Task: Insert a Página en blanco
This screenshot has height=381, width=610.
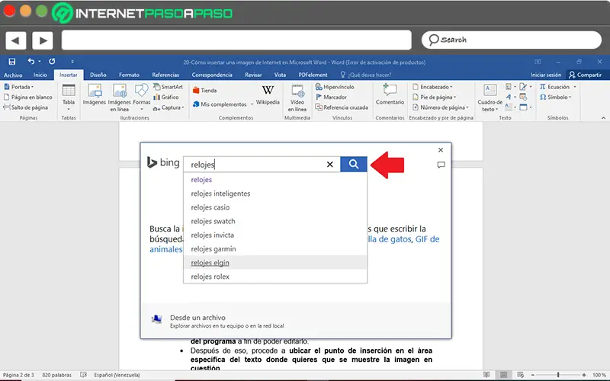Action: [27, 98]
